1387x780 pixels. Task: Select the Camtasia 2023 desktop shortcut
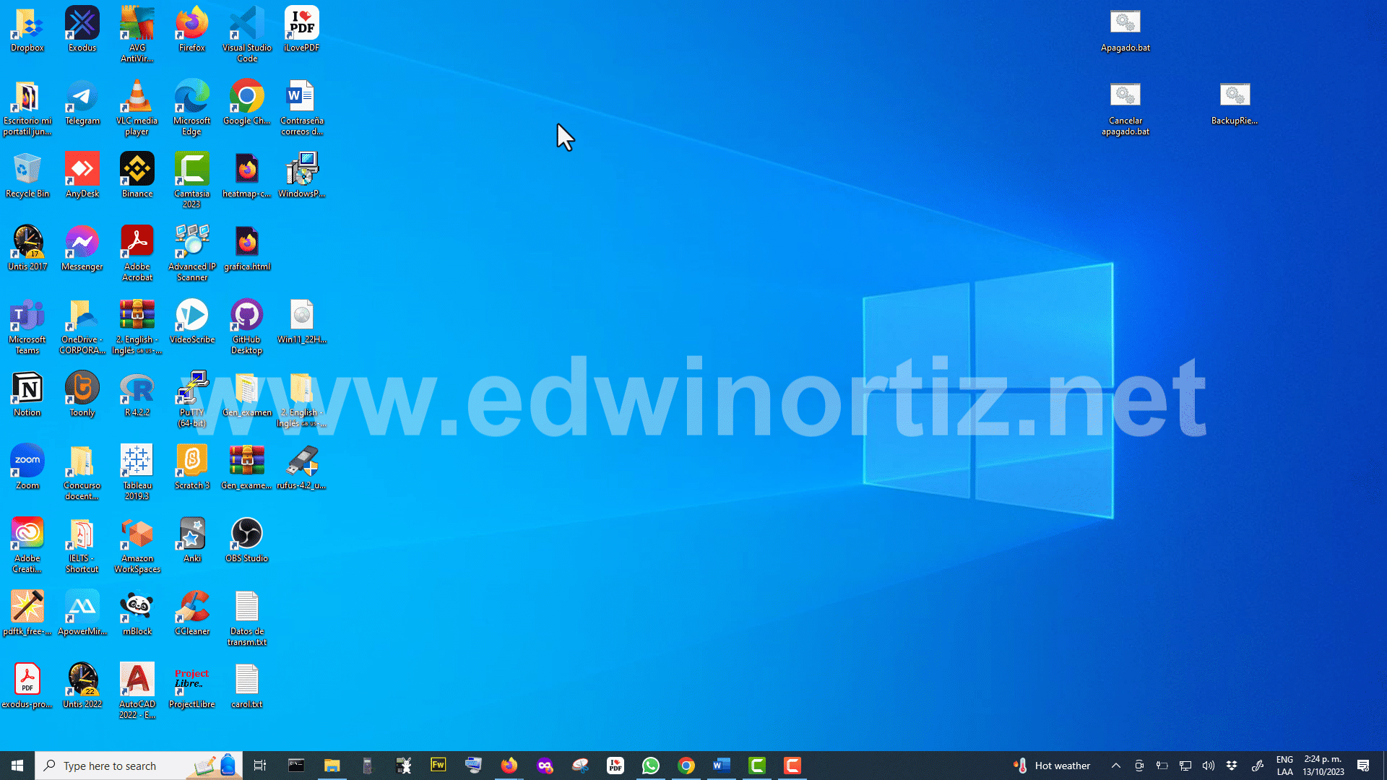192,181
